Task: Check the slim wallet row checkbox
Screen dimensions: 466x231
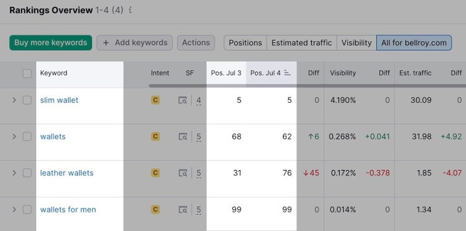Action: coord(27,100)
